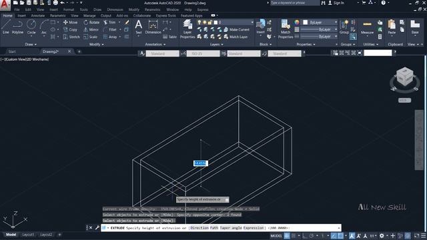
Task: Select the Line tool
Action: [6, 27]
